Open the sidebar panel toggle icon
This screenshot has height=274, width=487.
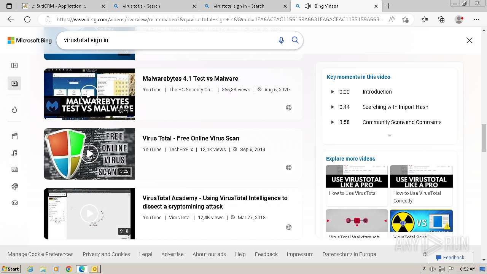(x=14, y=65)
